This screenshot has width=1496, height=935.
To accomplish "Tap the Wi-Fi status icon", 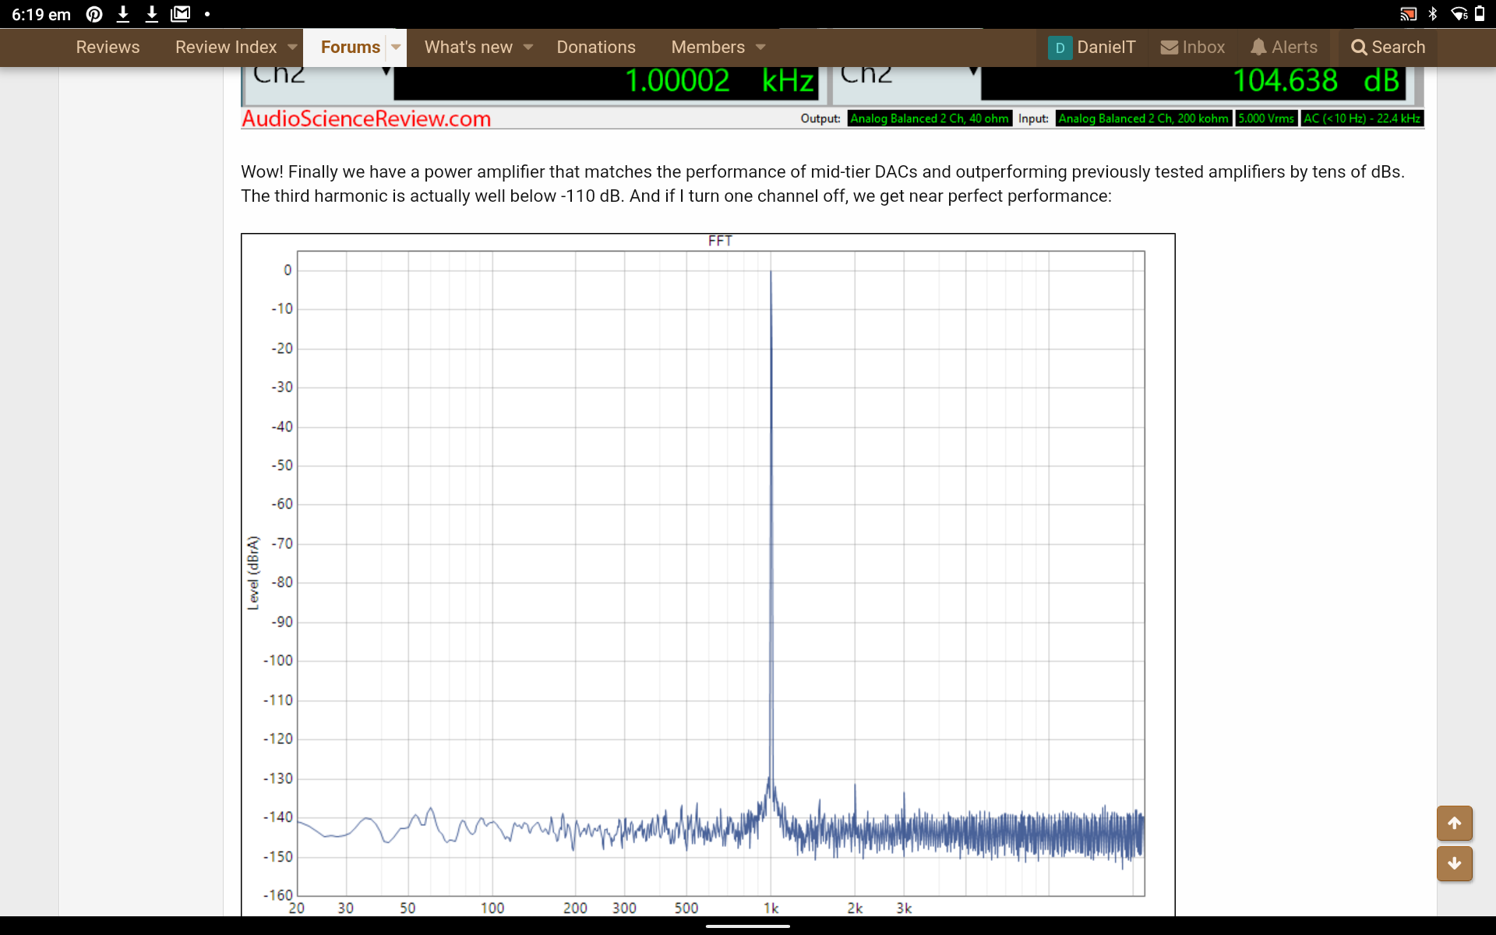I will point(1459,14).
